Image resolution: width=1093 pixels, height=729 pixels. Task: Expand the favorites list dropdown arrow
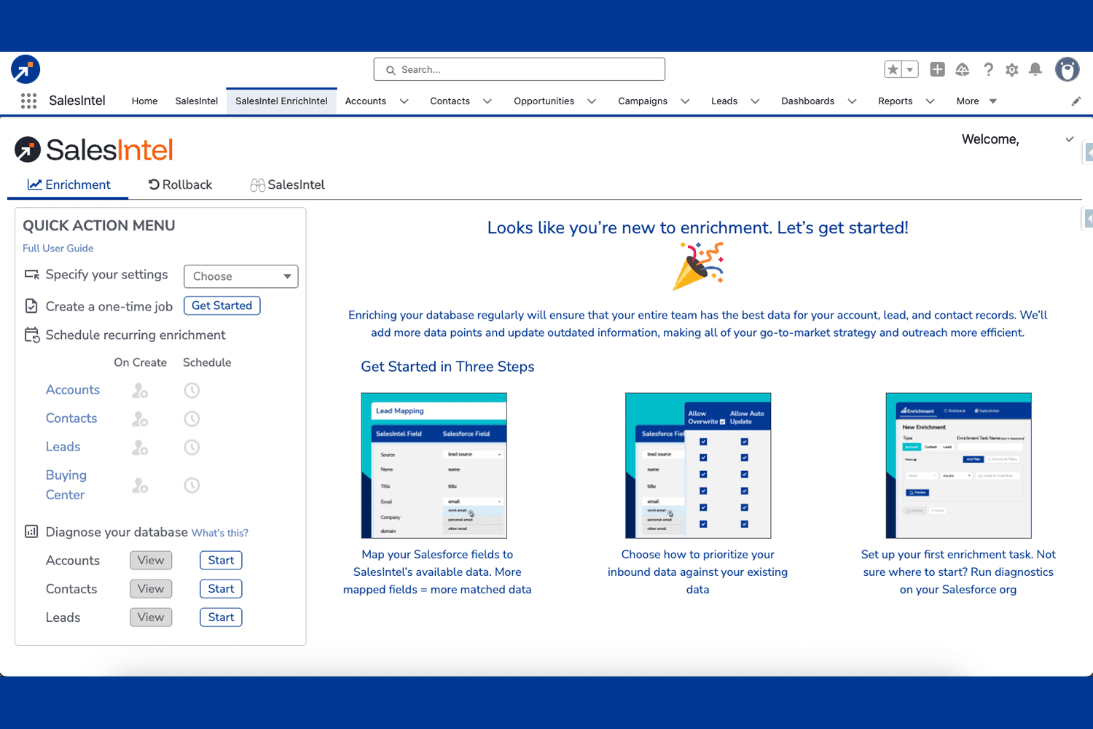click(x=910, y=69)
